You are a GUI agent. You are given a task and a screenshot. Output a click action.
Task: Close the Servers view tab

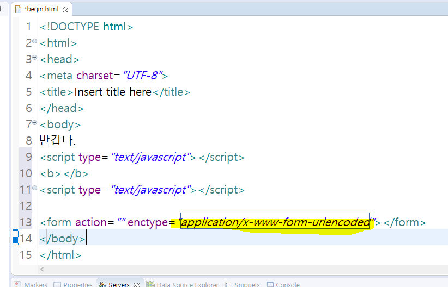(137, 284)
